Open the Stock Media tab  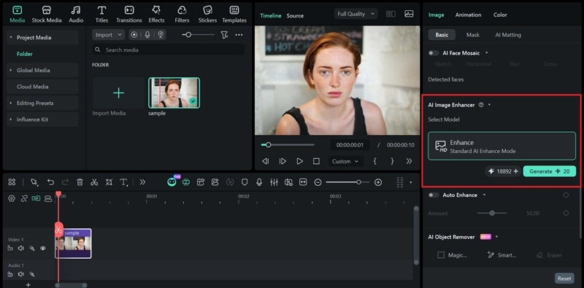(47, 15)
